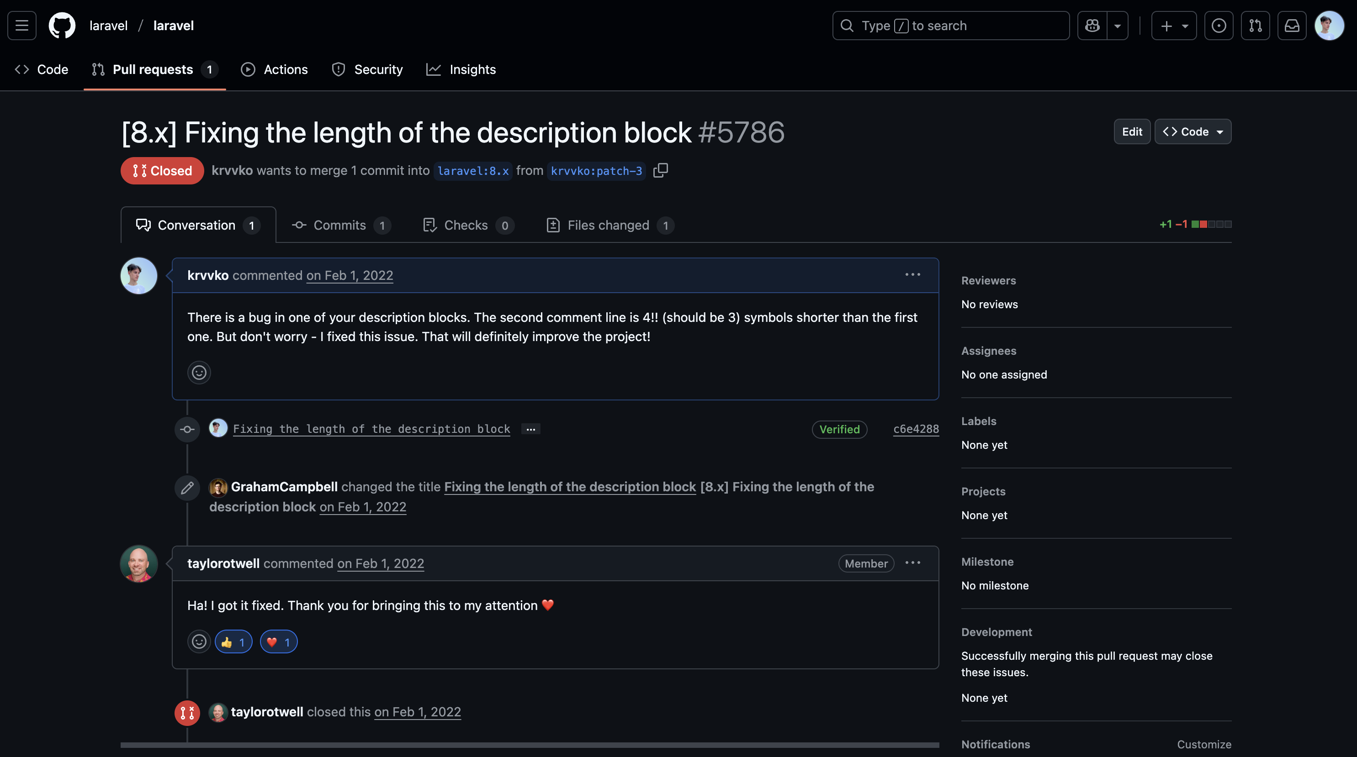Screen dimensions: 1357x757
Task: Open the Copilot chat icon
Action: [1092, 25]
